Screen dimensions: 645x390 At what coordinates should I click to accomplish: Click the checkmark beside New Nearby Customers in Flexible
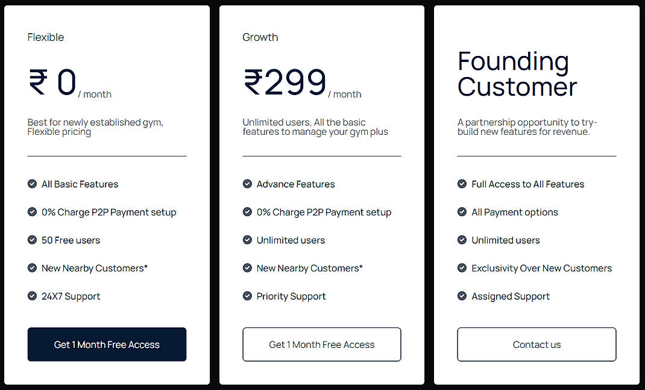coord(32,268)
